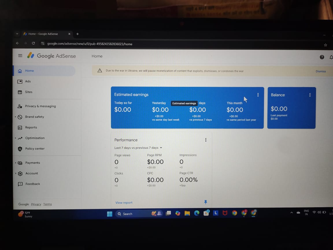Open the Help question mark icon
Viewport: 333px width, 250px height.
click(x=322, y=57)
